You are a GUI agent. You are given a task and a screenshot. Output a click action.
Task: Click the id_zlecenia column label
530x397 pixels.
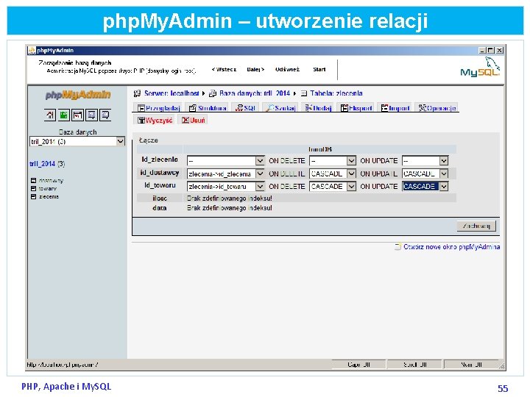(x=160, y=160)
